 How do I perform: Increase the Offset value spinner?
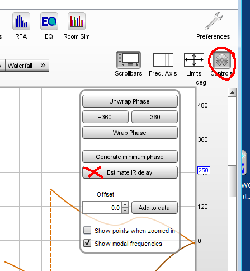125,204
